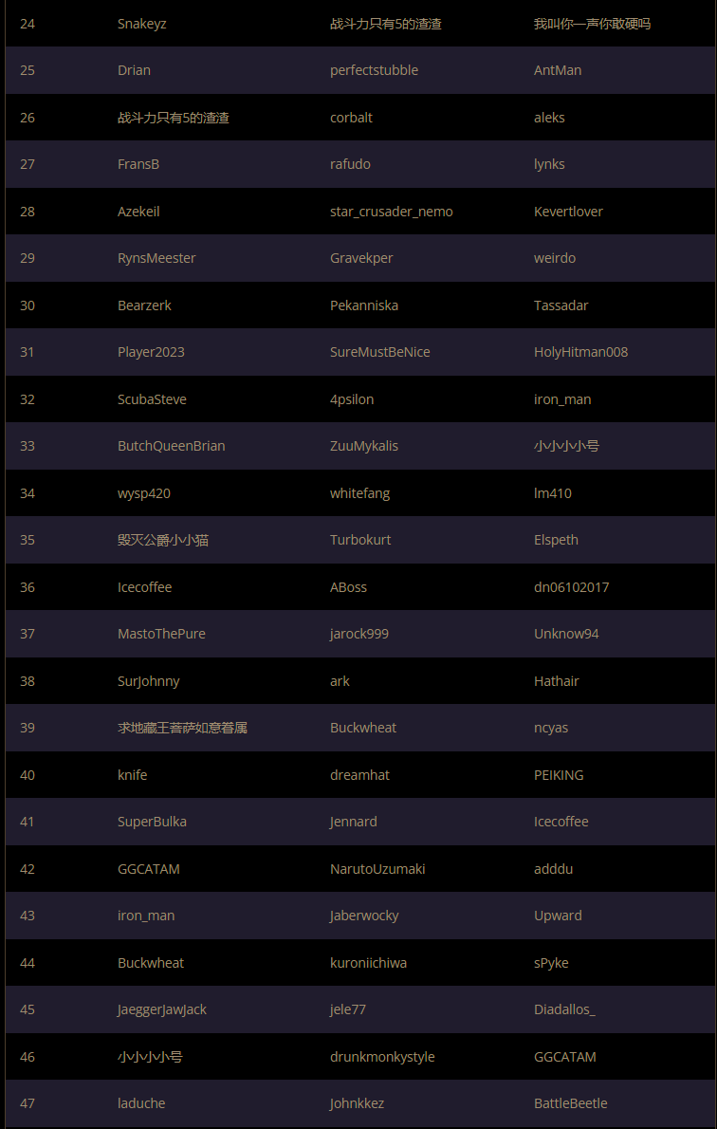The height and width of the screenshot is (1129, 717).
Task: Click PEIKING in row 40
Action: (559, 775)
